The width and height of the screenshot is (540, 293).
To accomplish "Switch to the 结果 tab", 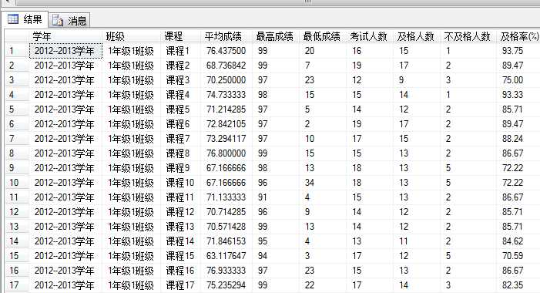I will [25, 19].
